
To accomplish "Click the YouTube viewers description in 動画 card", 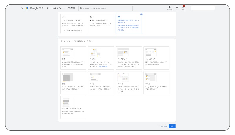I will (73, 88).
